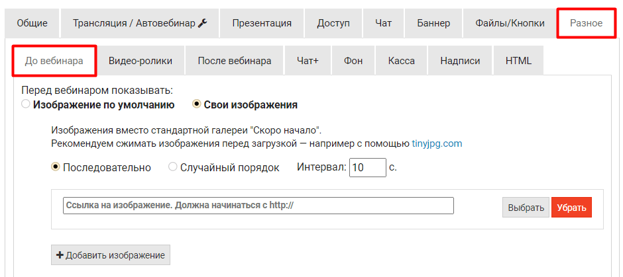Image resolution: width=623 pixels, height=277 pixels.
Task: Choose the Свои изображения radio option
Action: [x=196, y=104]
